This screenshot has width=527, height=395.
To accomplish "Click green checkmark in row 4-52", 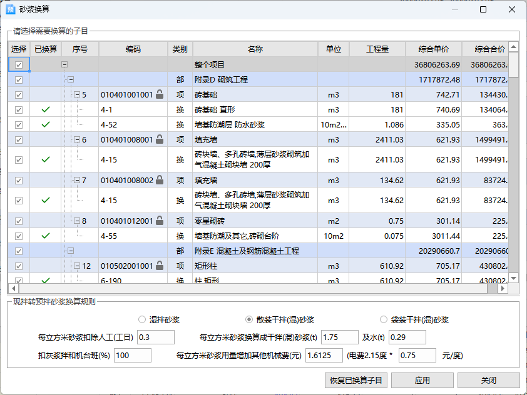I will click(x=45, y=125).
